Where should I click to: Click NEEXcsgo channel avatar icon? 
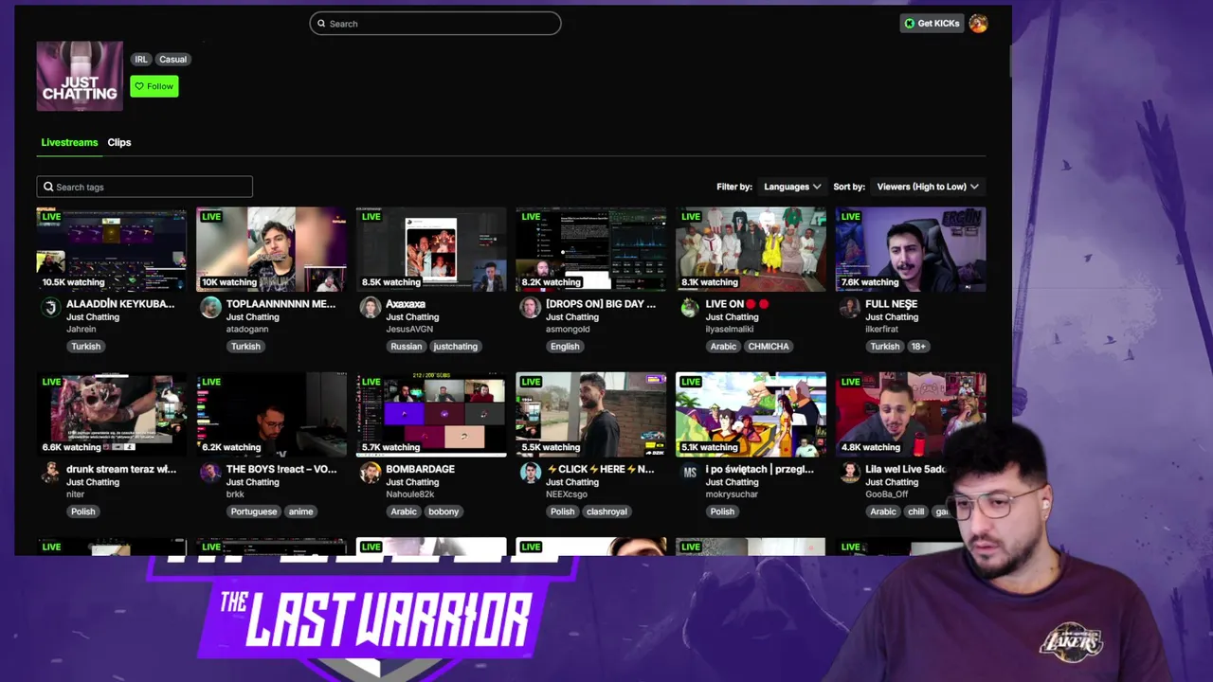click(x=530, y=472)
